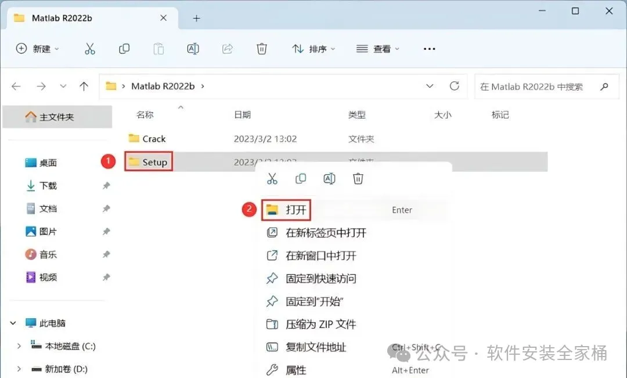The height and width of the screenshot is (378, 627).
Task: Open 桌面 in the sidebar
Action: 41,163
